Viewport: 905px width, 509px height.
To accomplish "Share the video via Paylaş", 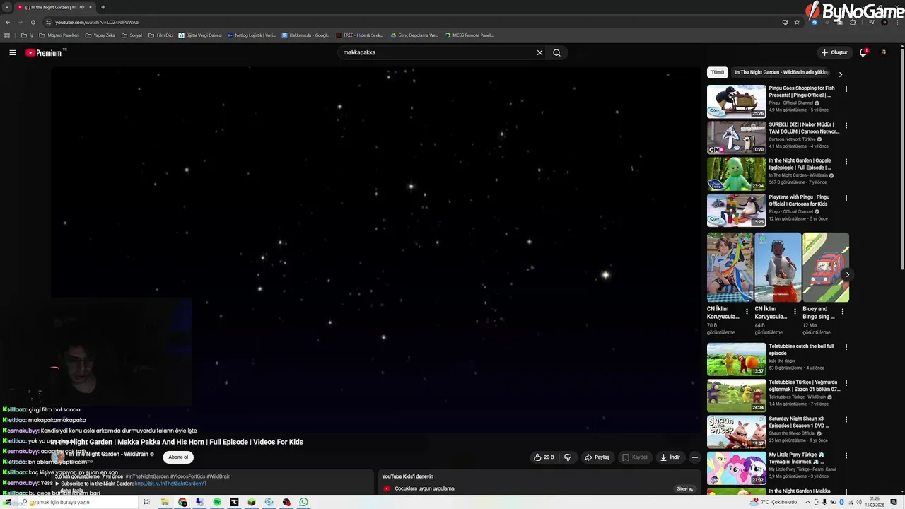I will point(597,457).
